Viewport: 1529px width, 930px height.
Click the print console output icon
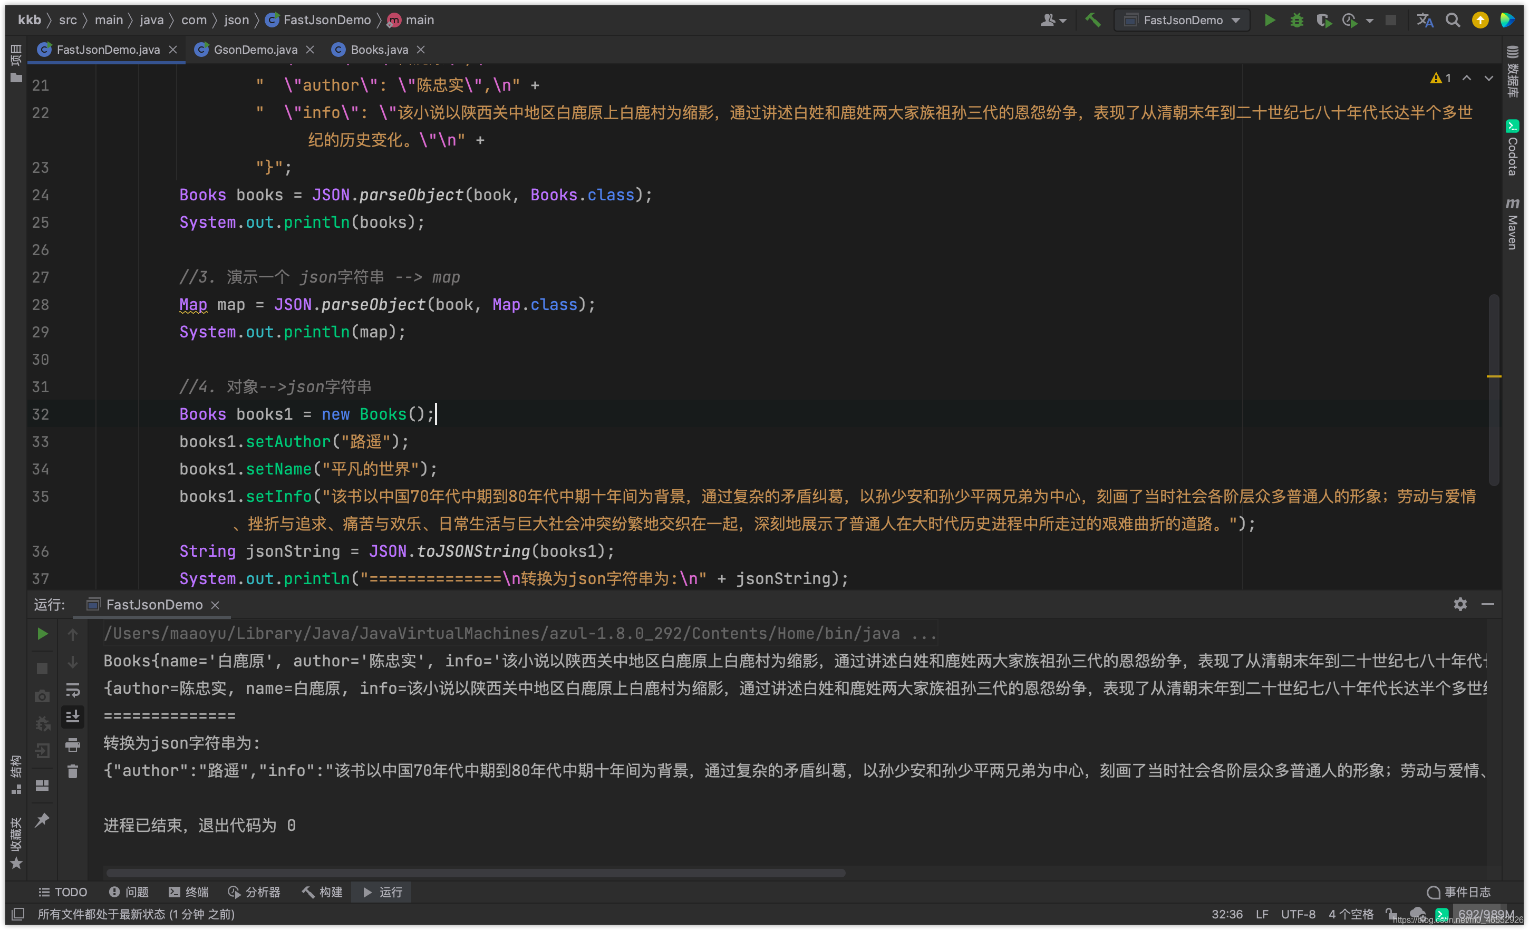pyautogui.click(x=73, y=744)
